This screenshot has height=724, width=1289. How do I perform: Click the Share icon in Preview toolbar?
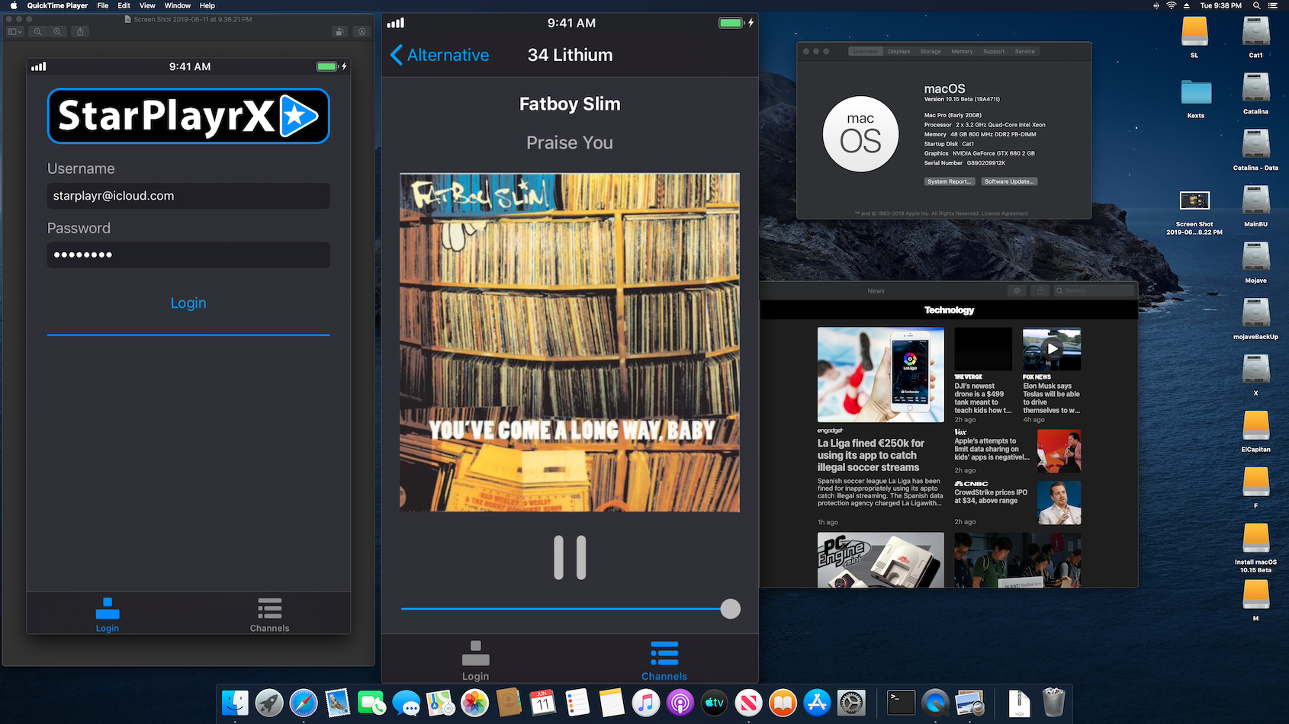coord(80,31)
